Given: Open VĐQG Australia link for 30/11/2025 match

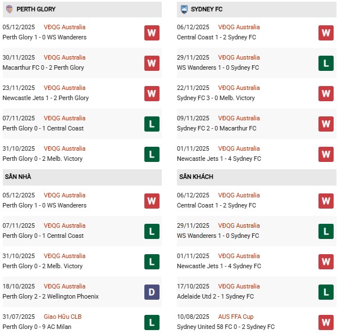Looking at the screenshot, I should tap(65, 57).
